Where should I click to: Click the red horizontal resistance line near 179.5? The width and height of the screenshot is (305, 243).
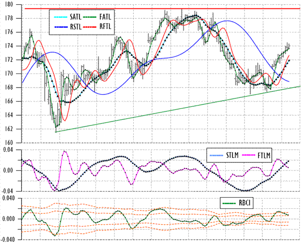coord(163,8)
